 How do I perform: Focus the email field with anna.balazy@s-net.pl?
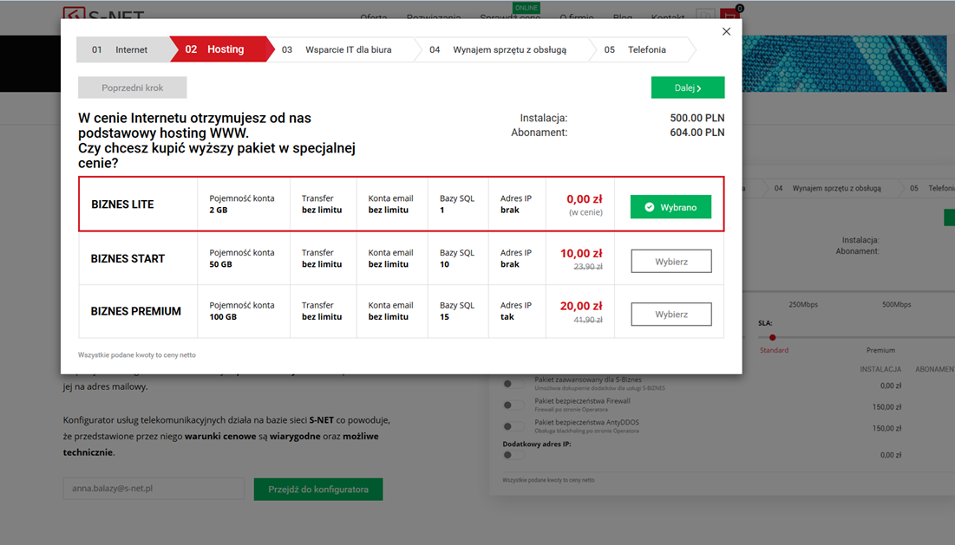[154, 489]
